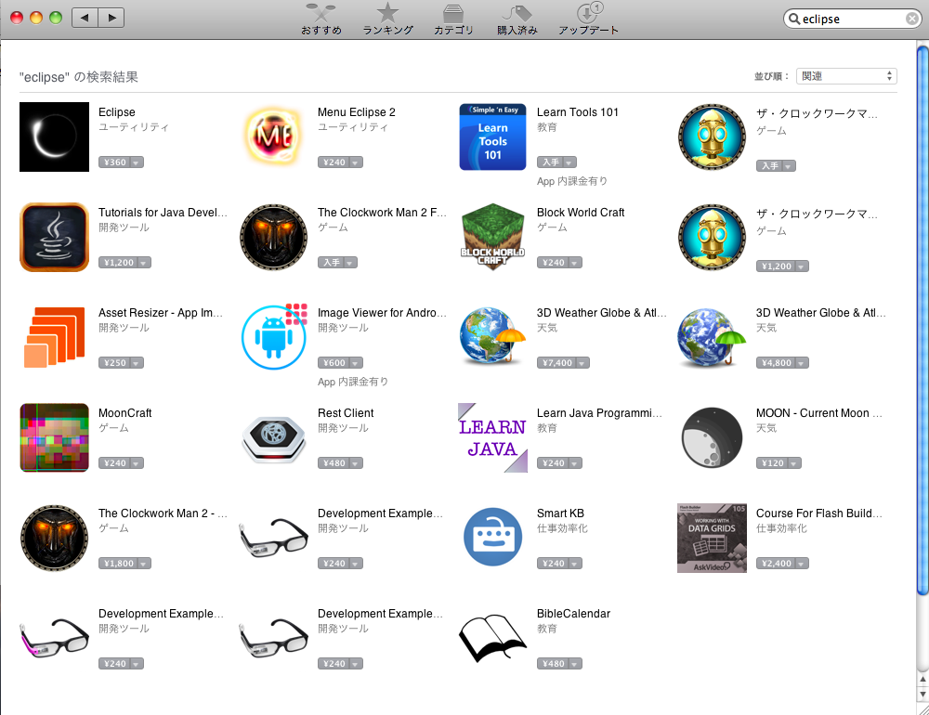Open the pink-framed Development Example glasses icon
This screenshot has height=715, width=929.
pos(54,638)
